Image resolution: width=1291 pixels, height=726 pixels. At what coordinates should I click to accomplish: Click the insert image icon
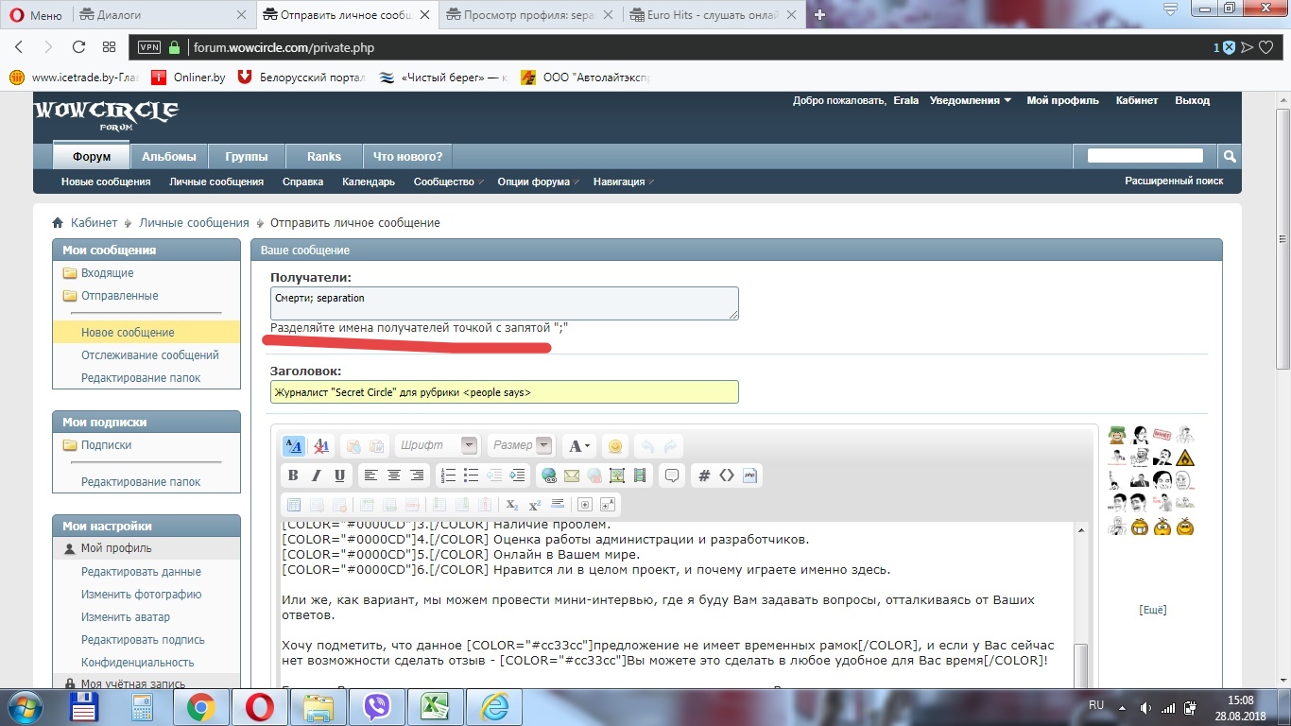[x=617, y=475]
